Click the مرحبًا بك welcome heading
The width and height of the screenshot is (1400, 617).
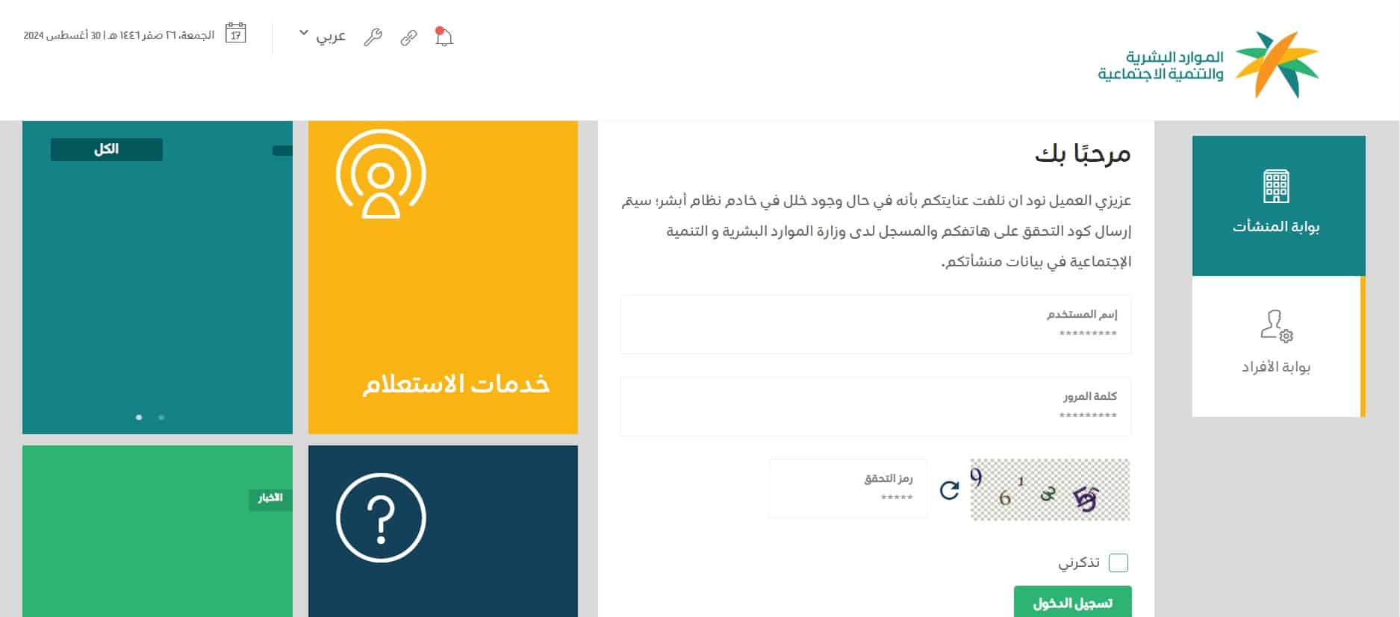(1083, 154)
